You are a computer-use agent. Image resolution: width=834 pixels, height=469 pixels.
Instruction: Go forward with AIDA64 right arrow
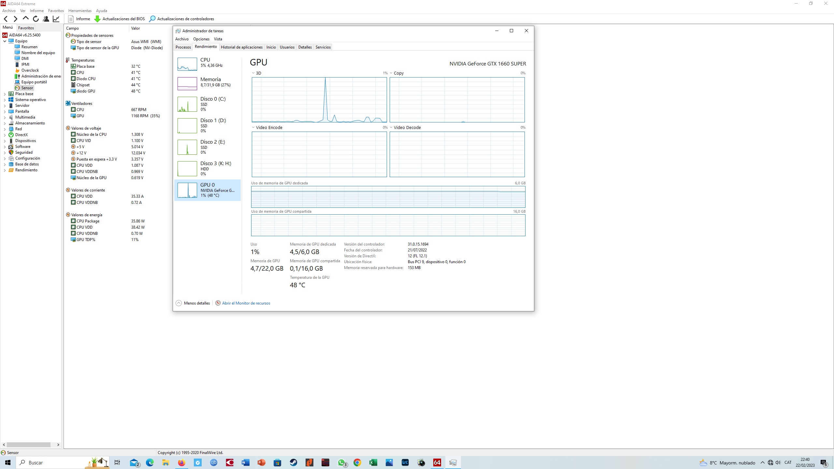15,19
